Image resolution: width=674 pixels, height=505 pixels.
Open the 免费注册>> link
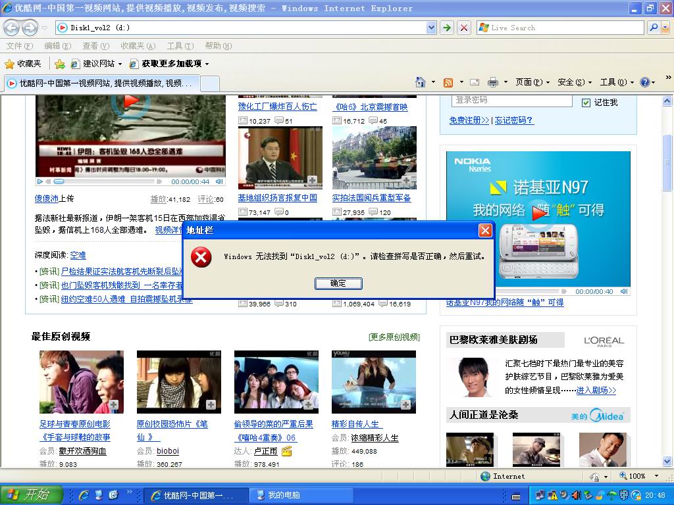tap(469, 120)
